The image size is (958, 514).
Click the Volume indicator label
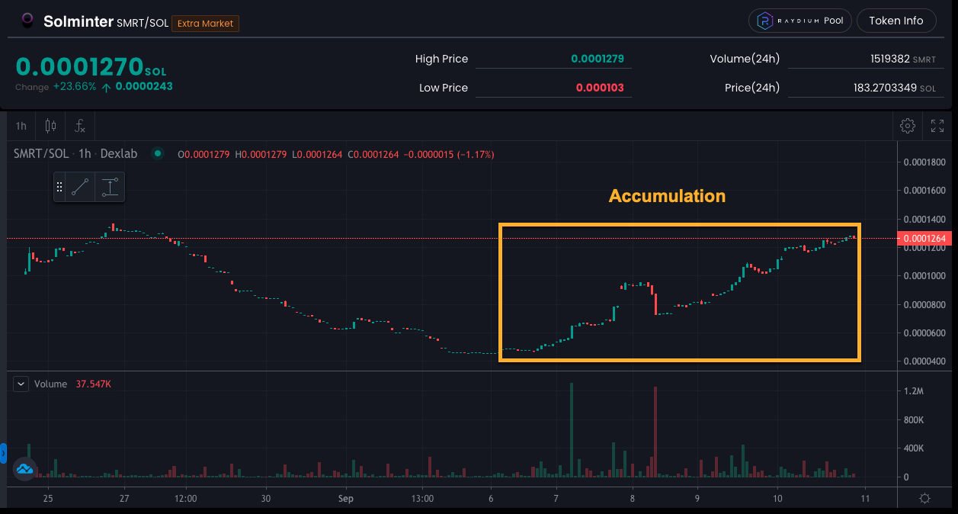tap(50, 384)
